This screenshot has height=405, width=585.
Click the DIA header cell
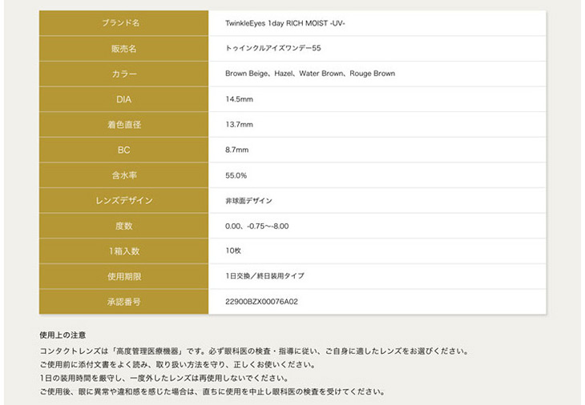[123, 99]
